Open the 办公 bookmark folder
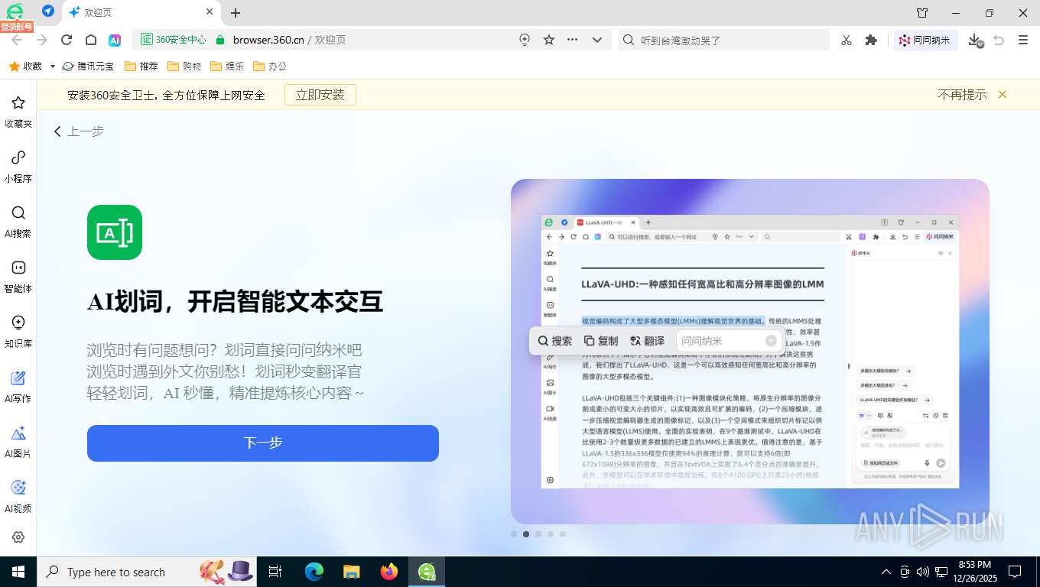 270,66
